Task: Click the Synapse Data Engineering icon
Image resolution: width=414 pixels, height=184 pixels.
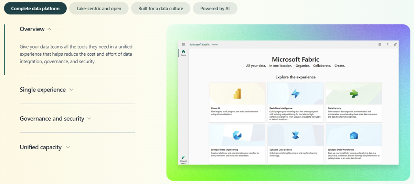Action: tap(237, 135)
